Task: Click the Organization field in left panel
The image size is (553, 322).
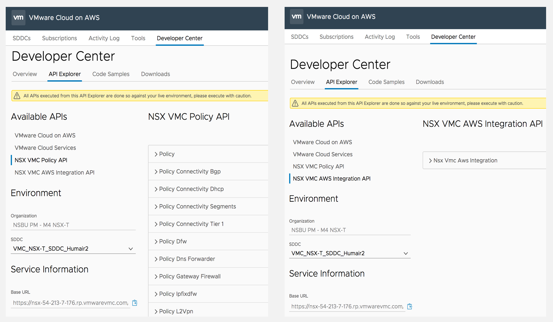Action: (x=73, y=225)
